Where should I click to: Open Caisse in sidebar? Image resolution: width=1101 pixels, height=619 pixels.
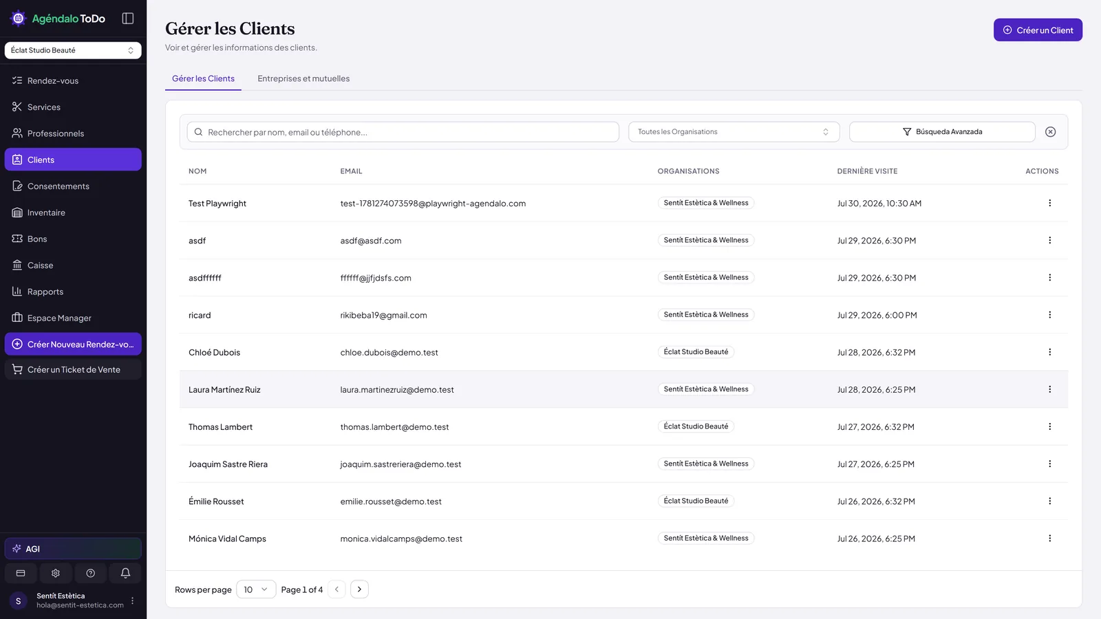click(73, 265)
